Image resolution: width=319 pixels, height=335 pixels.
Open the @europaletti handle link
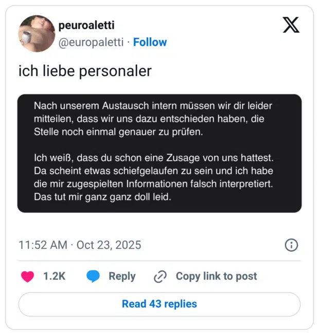point(91,42)
